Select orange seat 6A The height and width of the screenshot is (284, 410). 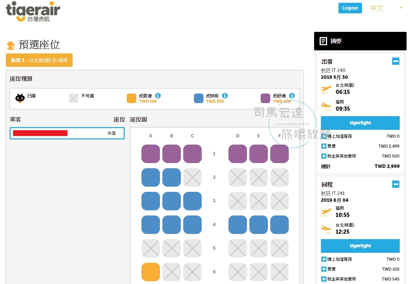tap(151, 272)
